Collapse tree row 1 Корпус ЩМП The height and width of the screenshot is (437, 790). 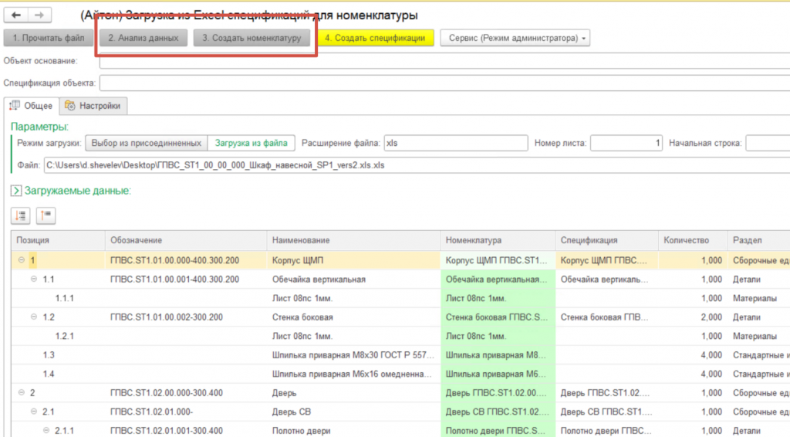click(22, 261)
